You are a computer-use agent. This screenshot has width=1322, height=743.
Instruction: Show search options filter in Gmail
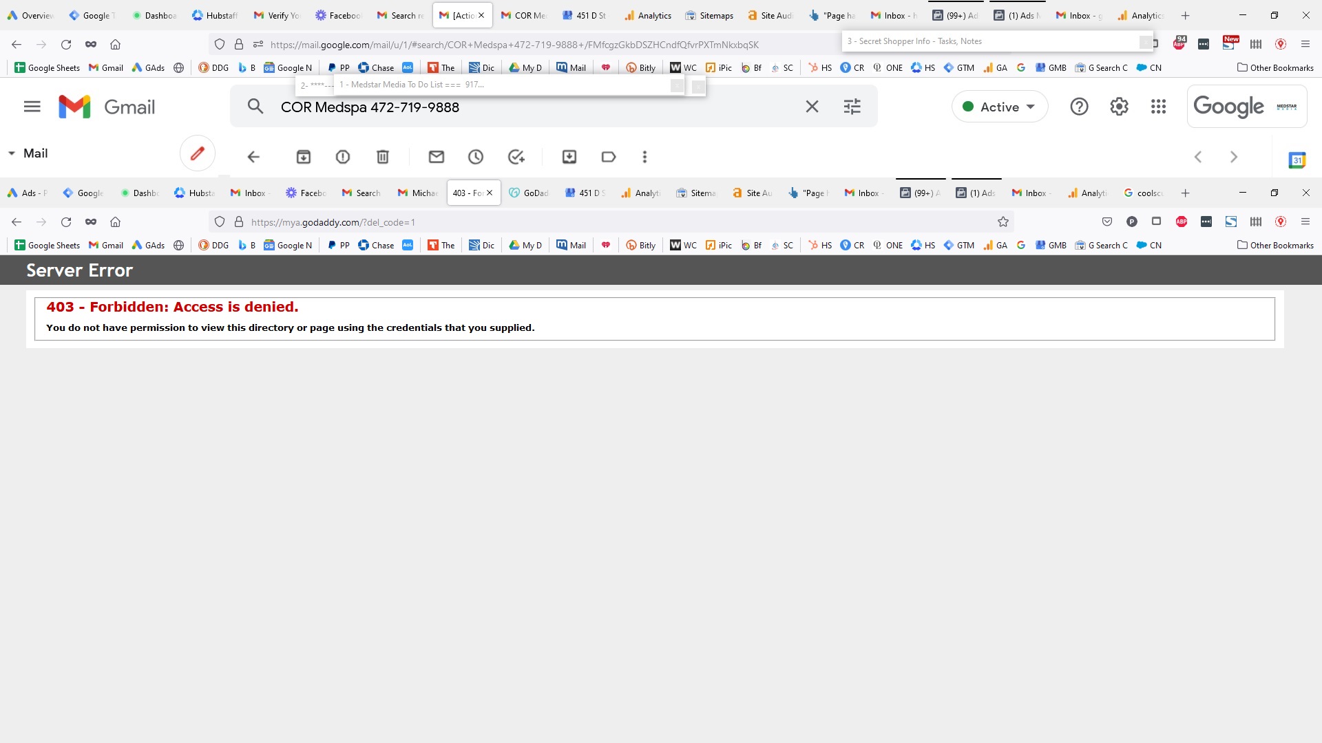pos(852,107)
